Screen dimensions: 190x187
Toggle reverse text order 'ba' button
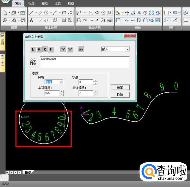pyautogui.click(x=81, y=49)
